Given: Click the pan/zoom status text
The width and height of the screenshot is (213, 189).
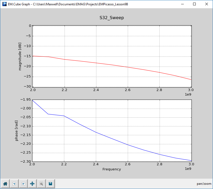Looking at the screenshot, I should pos(204,184).
